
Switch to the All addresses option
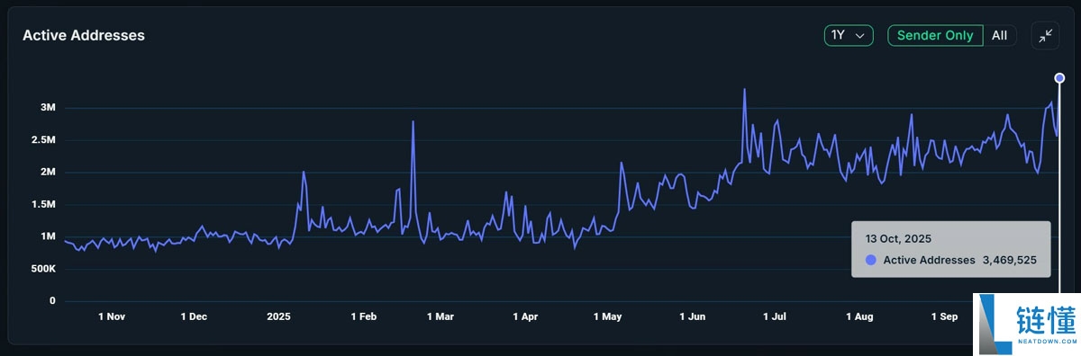[x=999, y=35]
